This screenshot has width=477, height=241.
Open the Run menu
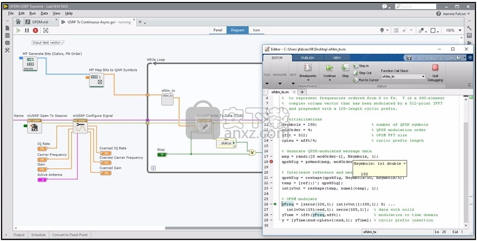pyautogui.click(x=32, y=13)
